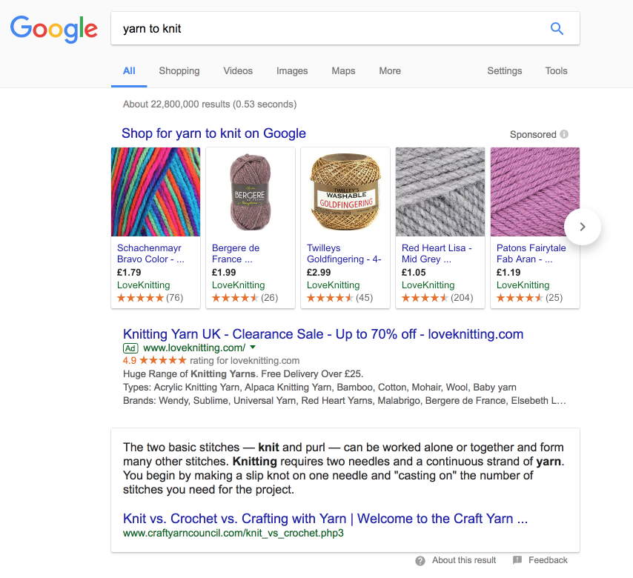Click the blue search magnifier icon

click(x=557, y=29)
